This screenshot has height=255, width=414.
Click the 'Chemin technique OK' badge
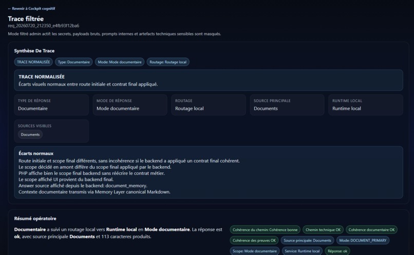click(x=323, y=230)
